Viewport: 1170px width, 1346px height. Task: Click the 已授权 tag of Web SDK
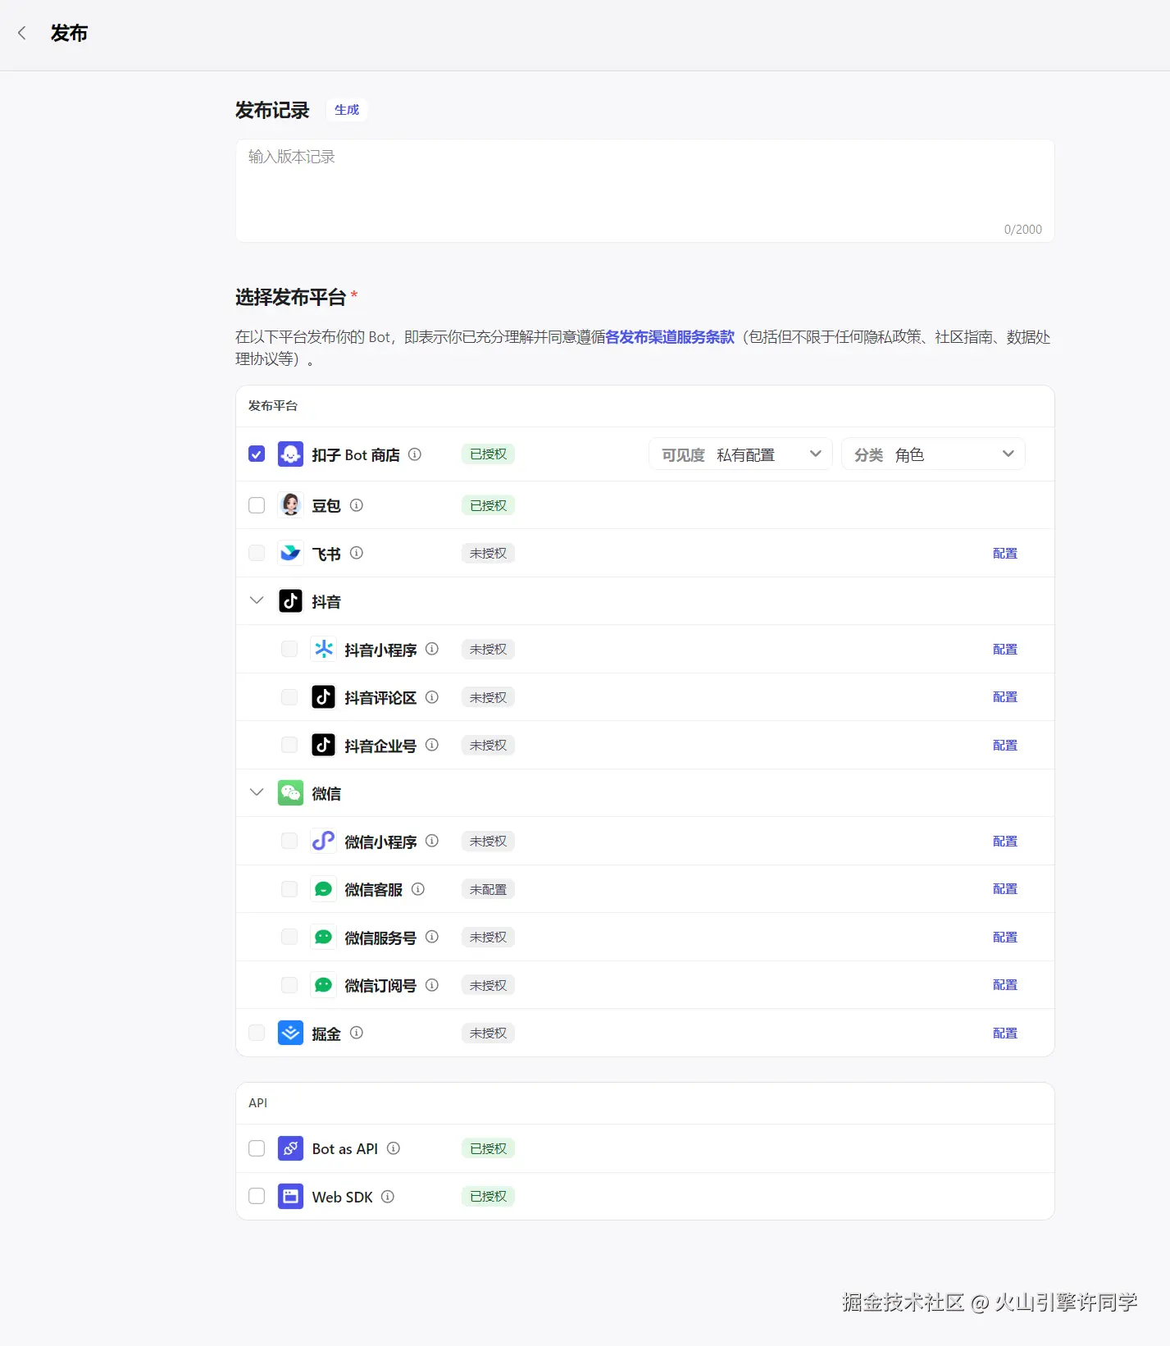[x=488, y=1197]
